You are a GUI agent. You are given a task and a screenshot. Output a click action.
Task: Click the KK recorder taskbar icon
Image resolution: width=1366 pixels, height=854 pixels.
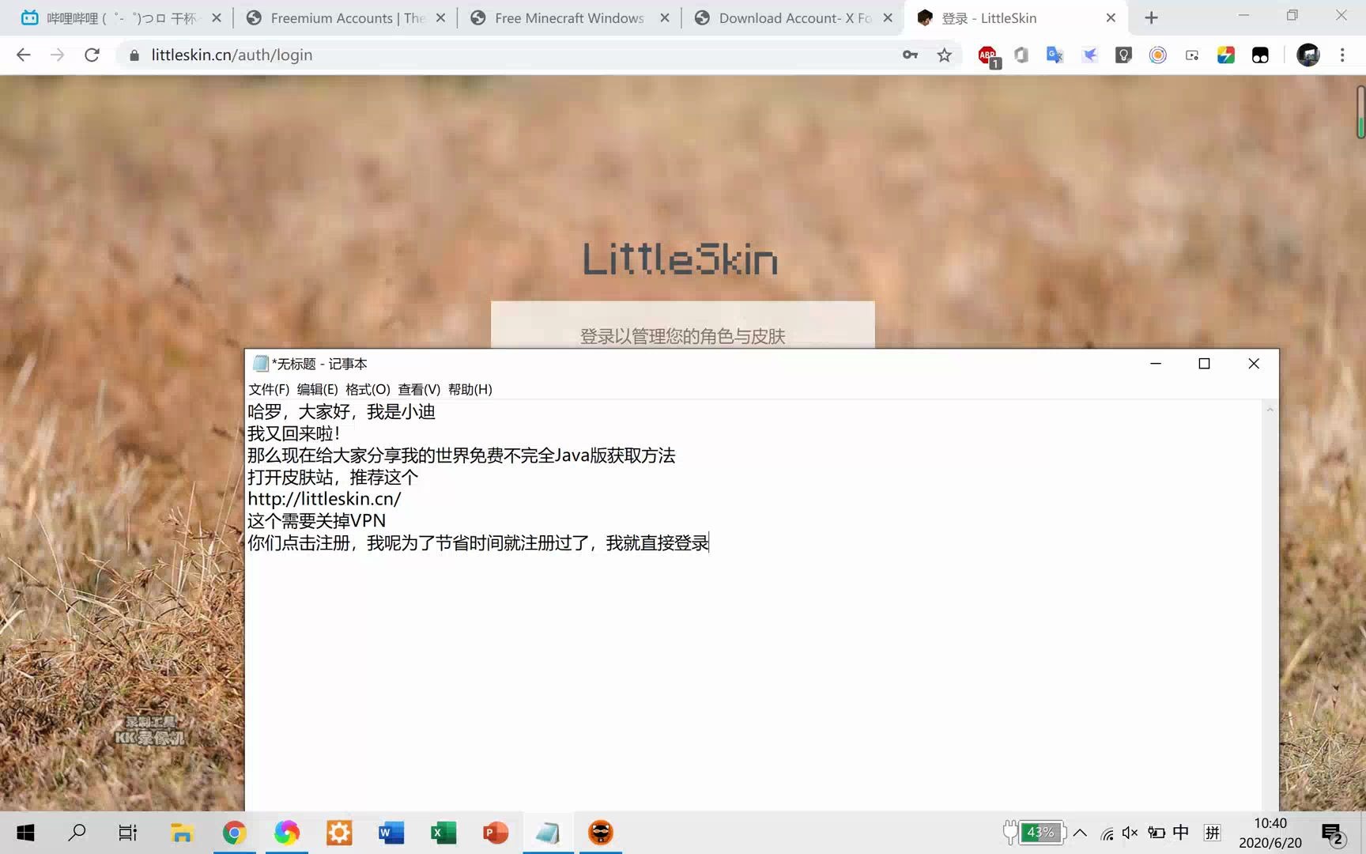(601, 833)
